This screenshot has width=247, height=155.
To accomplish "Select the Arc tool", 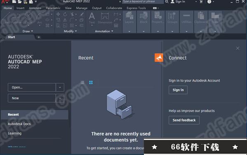I will point(40,18).
